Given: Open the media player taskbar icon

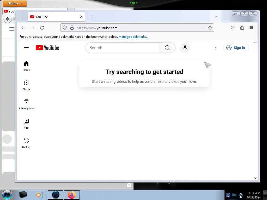Looking at the screenshot, I should (39, 195).
